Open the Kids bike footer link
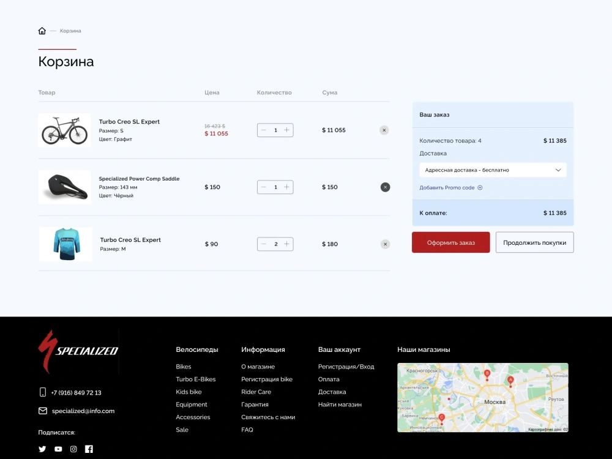This screenshot has width=612, height=459. click(188, 392)
